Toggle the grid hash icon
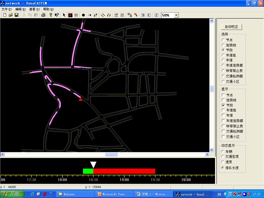 76,15
